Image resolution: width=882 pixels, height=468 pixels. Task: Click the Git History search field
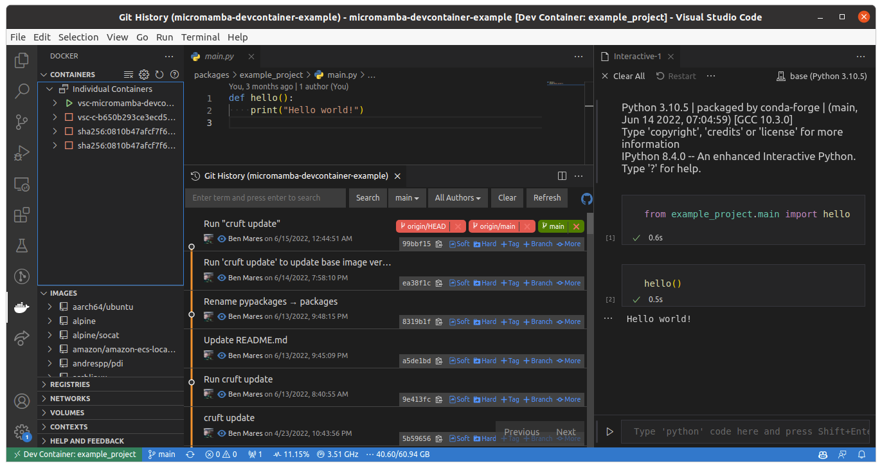(x=265, y=198)
